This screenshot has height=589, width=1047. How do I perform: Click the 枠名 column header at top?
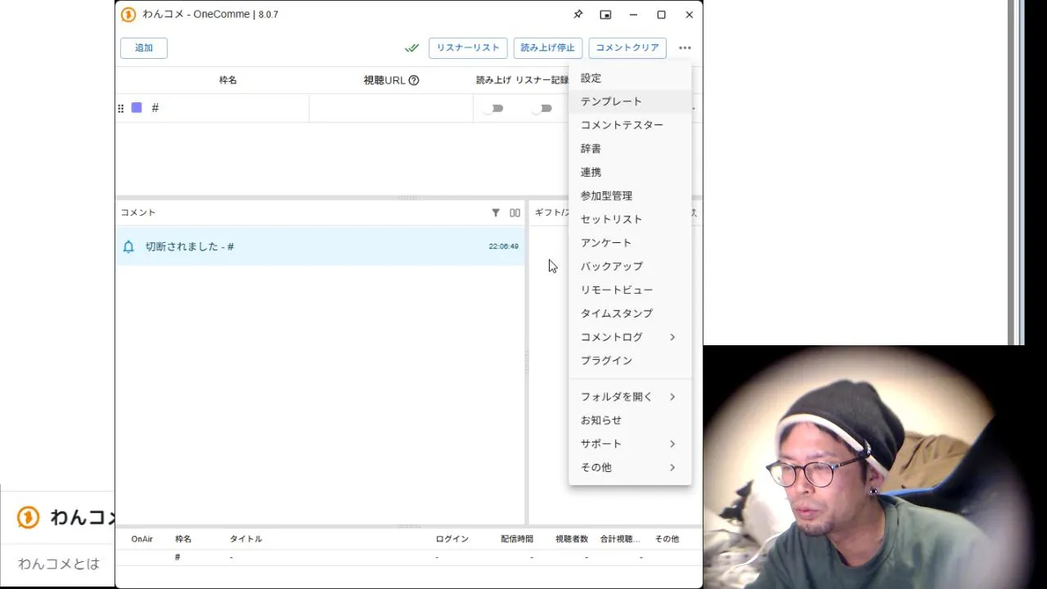(228, 80)
